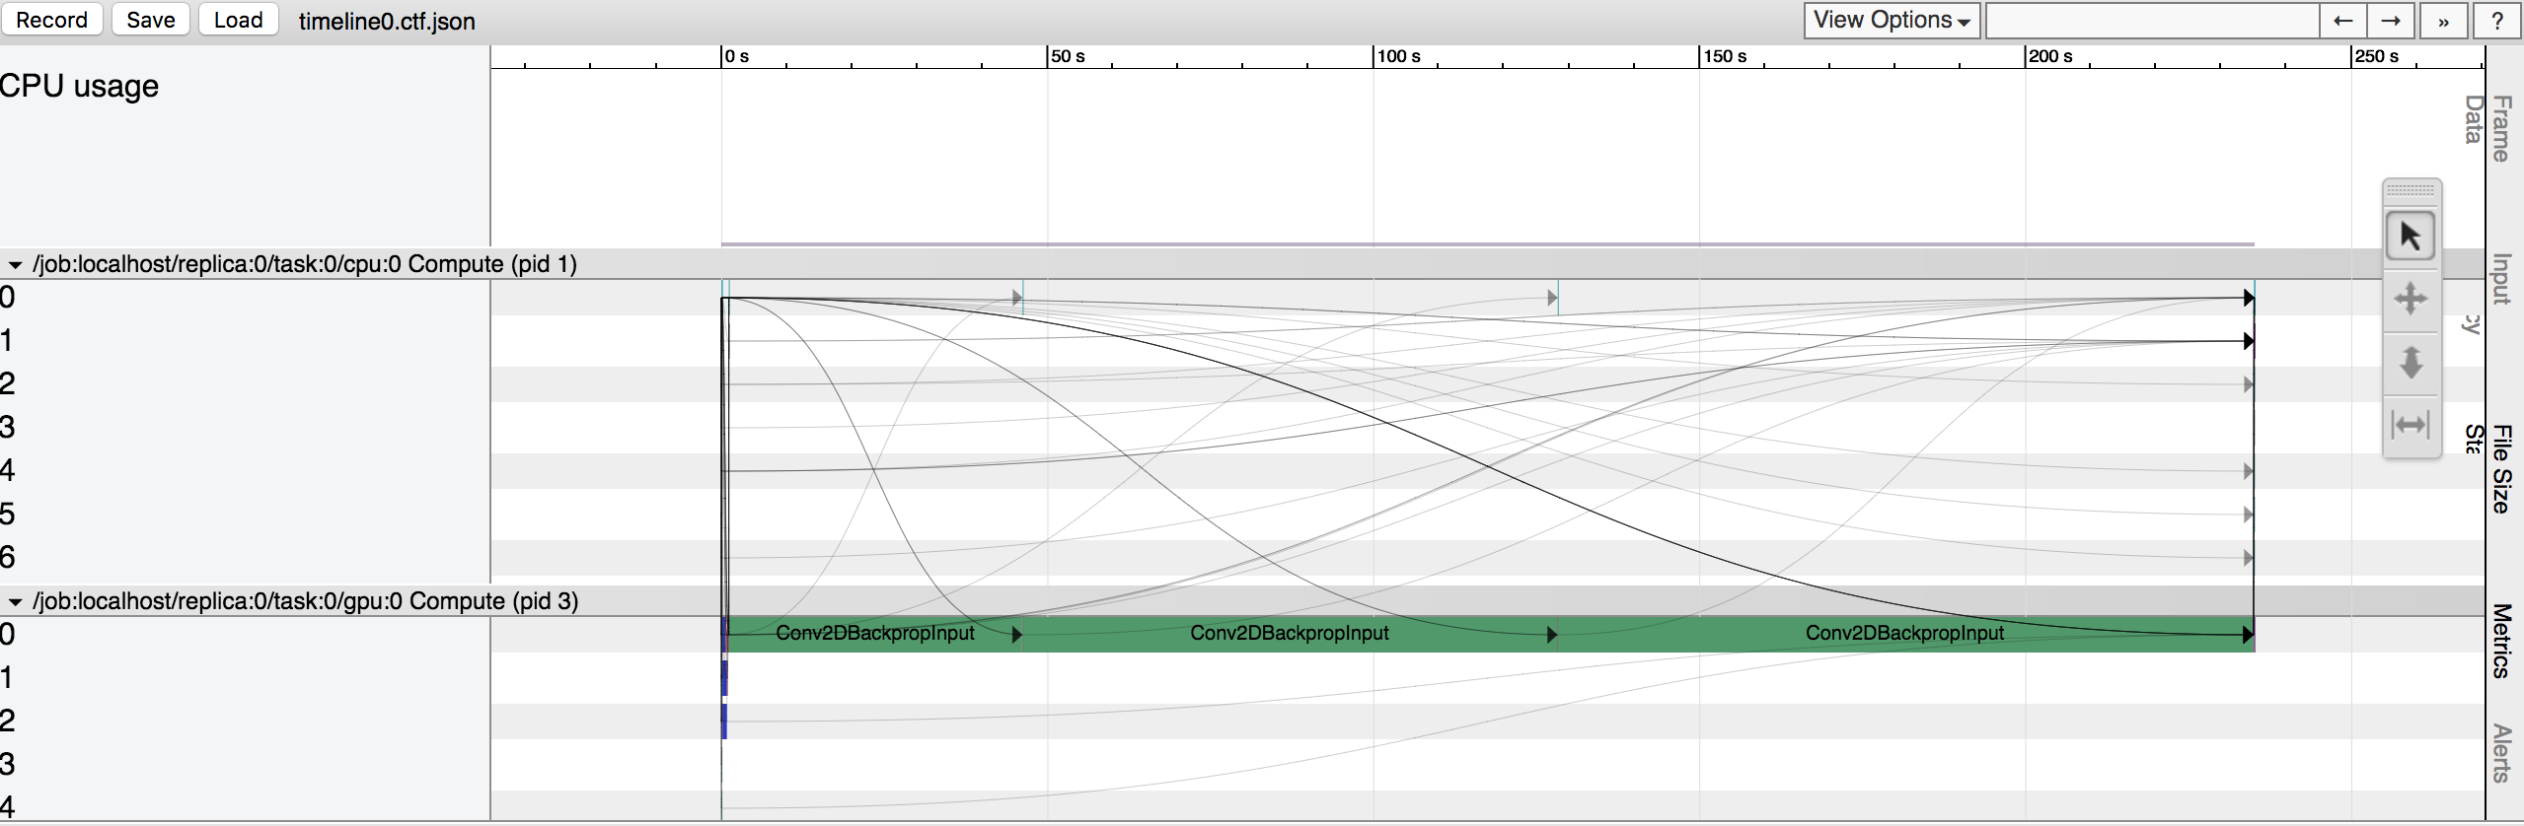Click the 0 s timeline ruler mark
This screenshot has height=826, width=2524.
[736, 56]
